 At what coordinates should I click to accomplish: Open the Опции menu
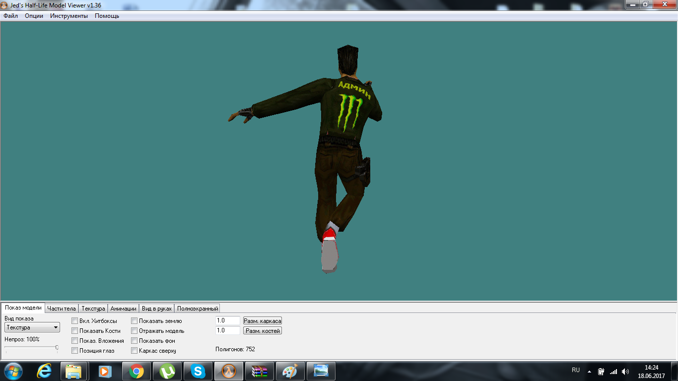[34, 16]
